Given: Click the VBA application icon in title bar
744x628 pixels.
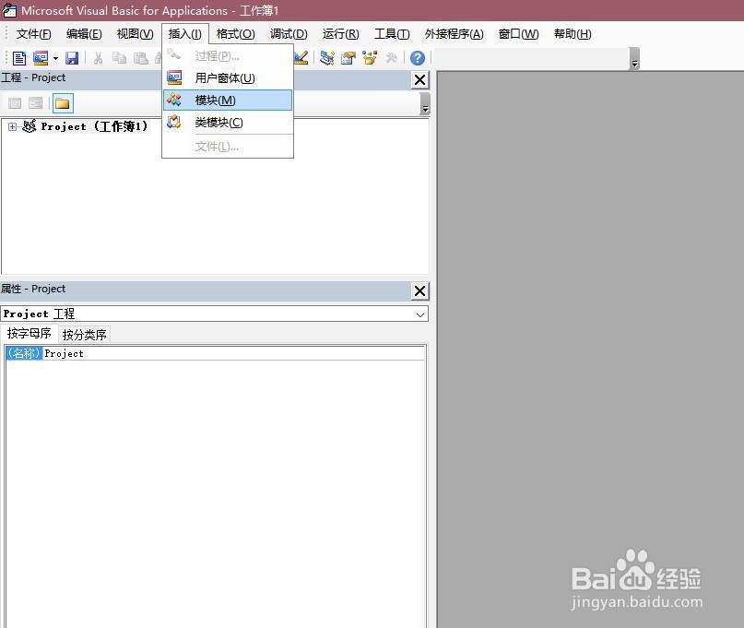Looking at the screenshot, I should tap(9, 10).
